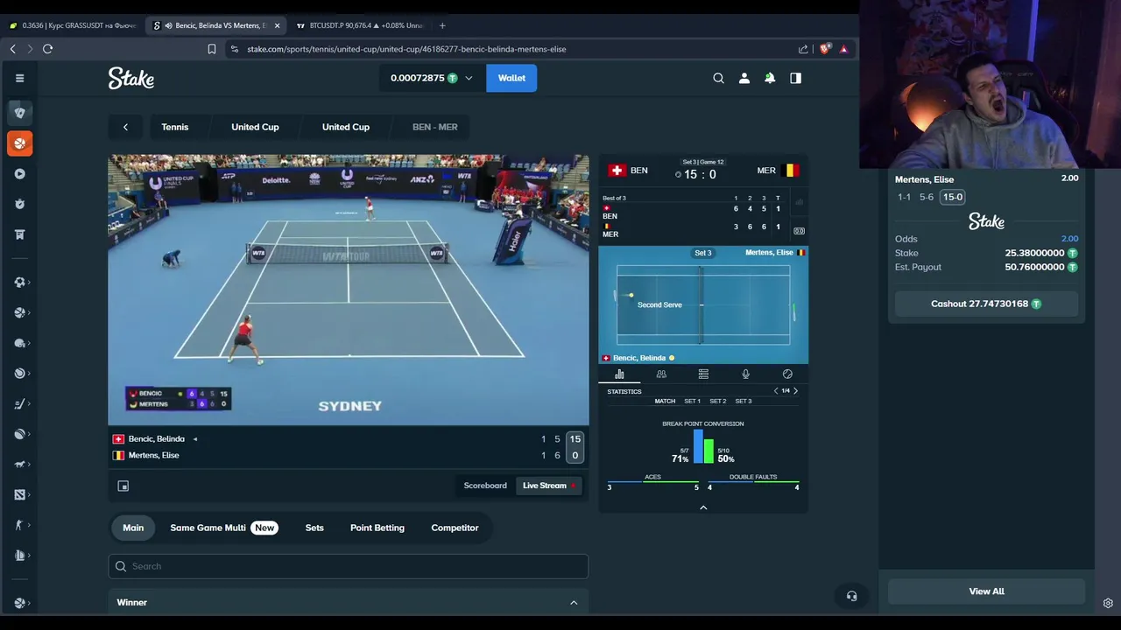Select the horse racing sport icon
The width and height of the screenshot is (1121, 630).
click(19, 465)
